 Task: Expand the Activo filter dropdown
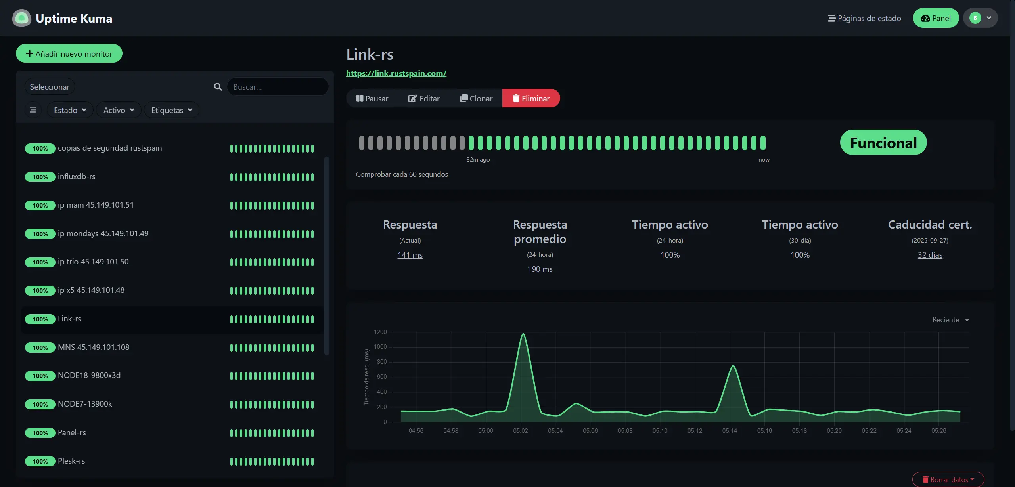(119, 110)
